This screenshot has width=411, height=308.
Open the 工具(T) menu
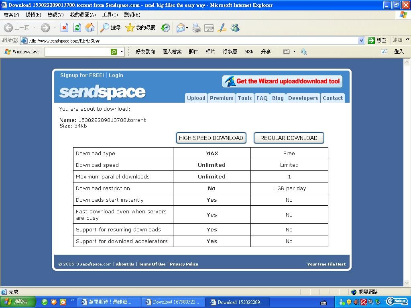tap(110, 15)
